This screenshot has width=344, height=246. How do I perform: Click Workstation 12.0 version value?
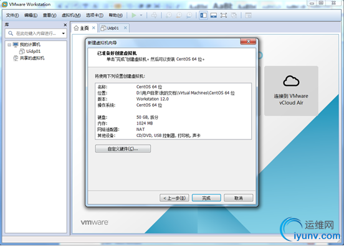point(153,99)
